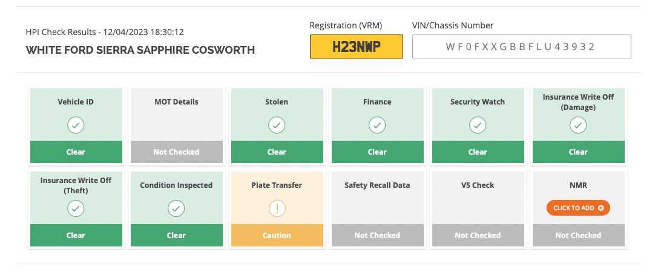Click the Security Watch checkmark icon
Screen dimensions: 658x270
point(478,125)
